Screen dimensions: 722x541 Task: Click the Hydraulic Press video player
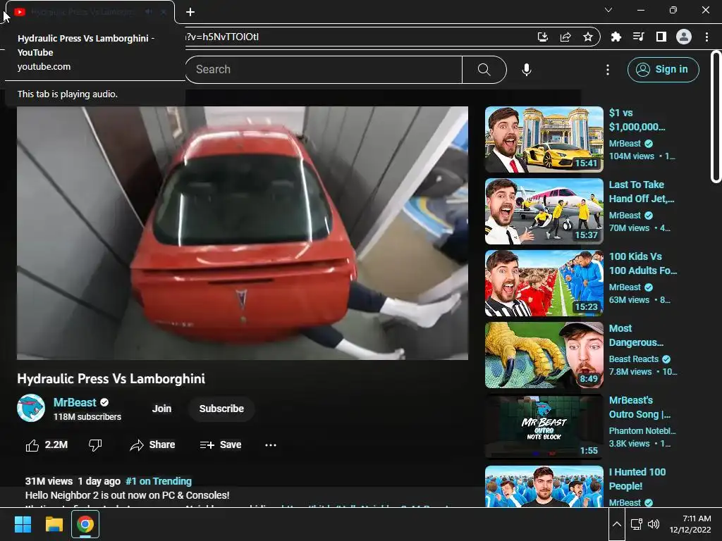coord(243,233)
